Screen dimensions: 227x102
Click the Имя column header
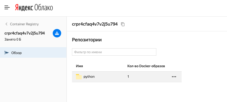79,66
